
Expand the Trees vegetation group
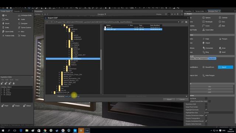tap(2, 91)
